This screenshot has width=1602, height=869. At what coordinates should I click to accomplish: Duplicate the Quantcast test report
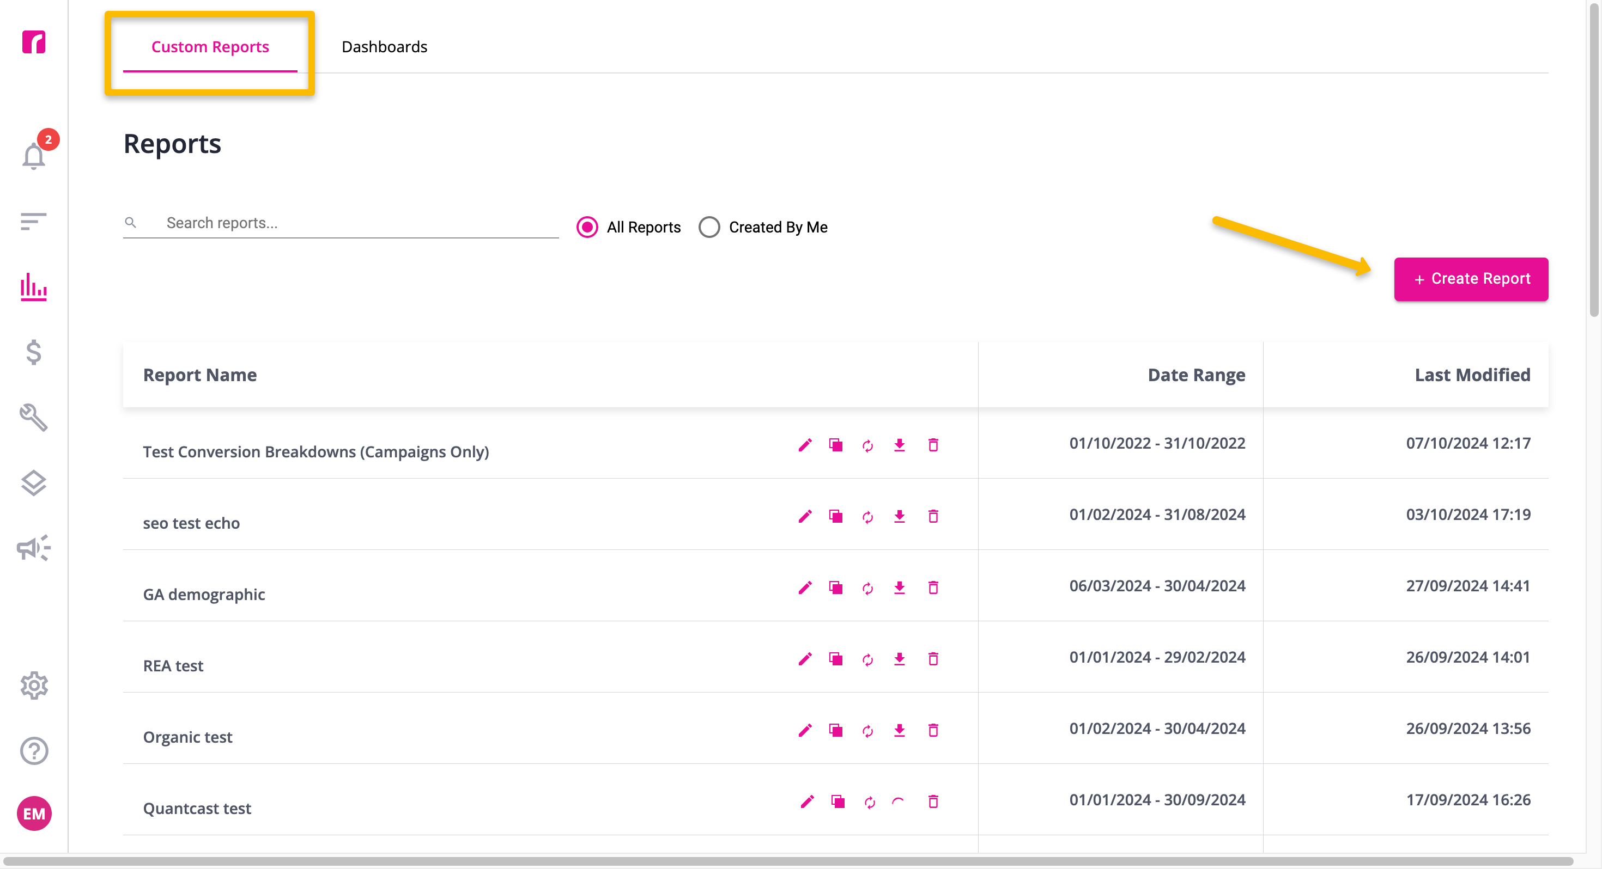[x=838, y=802]
